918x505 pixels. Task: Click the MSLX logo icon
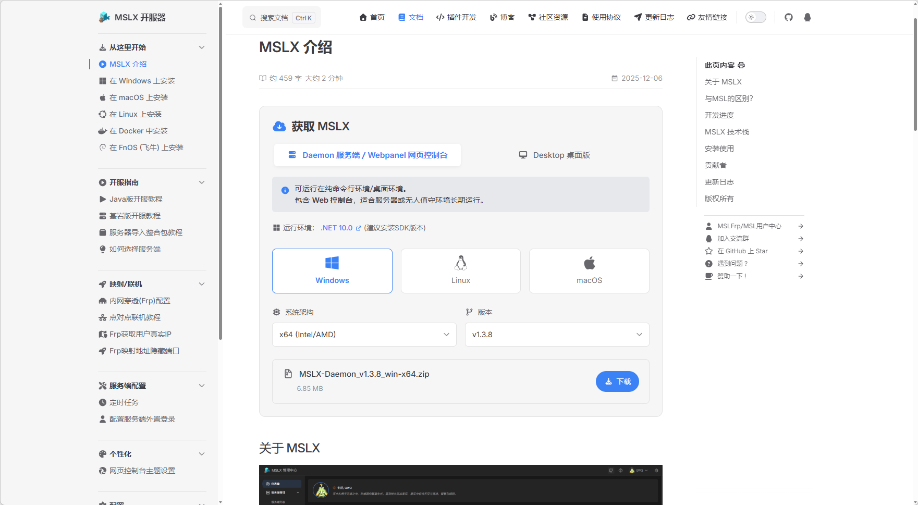[x=104, y=17]
